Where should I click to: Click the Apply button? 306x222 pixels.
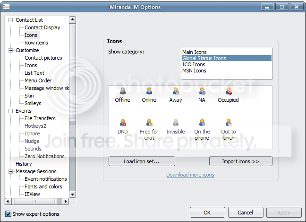(x=284, y=213)
